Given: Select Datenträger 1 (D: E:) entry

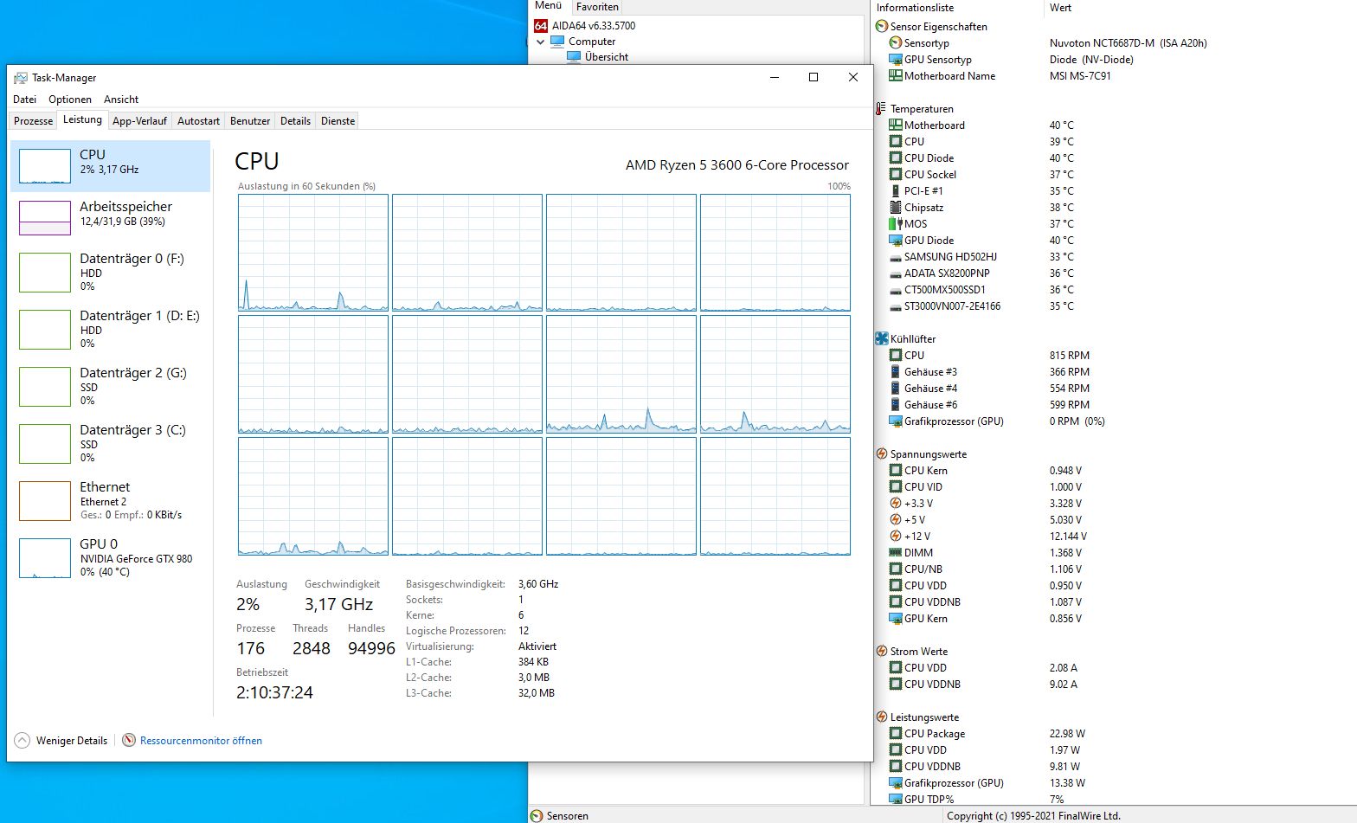Looking at the screenshot, I should (x=111, y=329).
